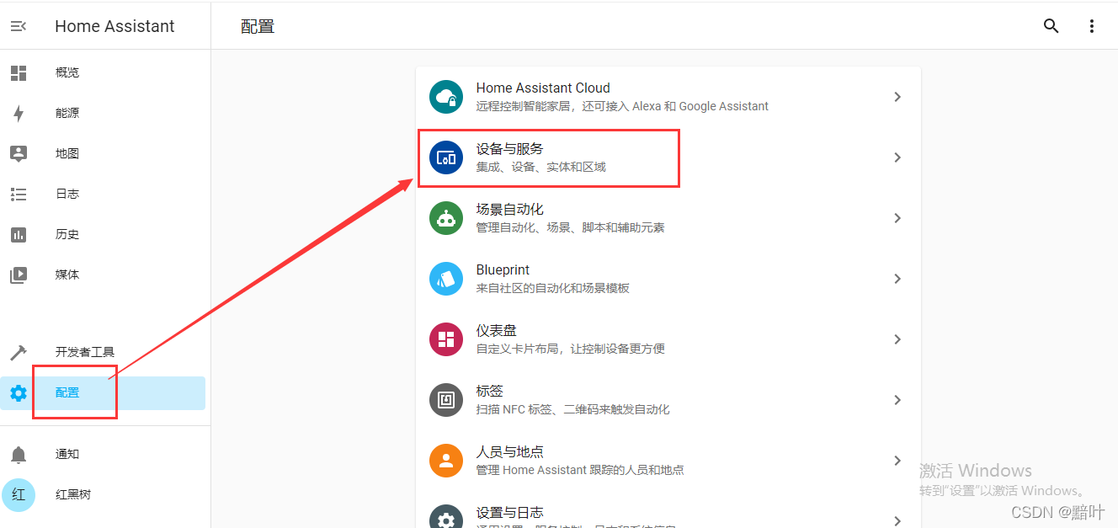
Task: Click the 仪表盘 red dashboard icon
Action: click(x=446, y=339)
